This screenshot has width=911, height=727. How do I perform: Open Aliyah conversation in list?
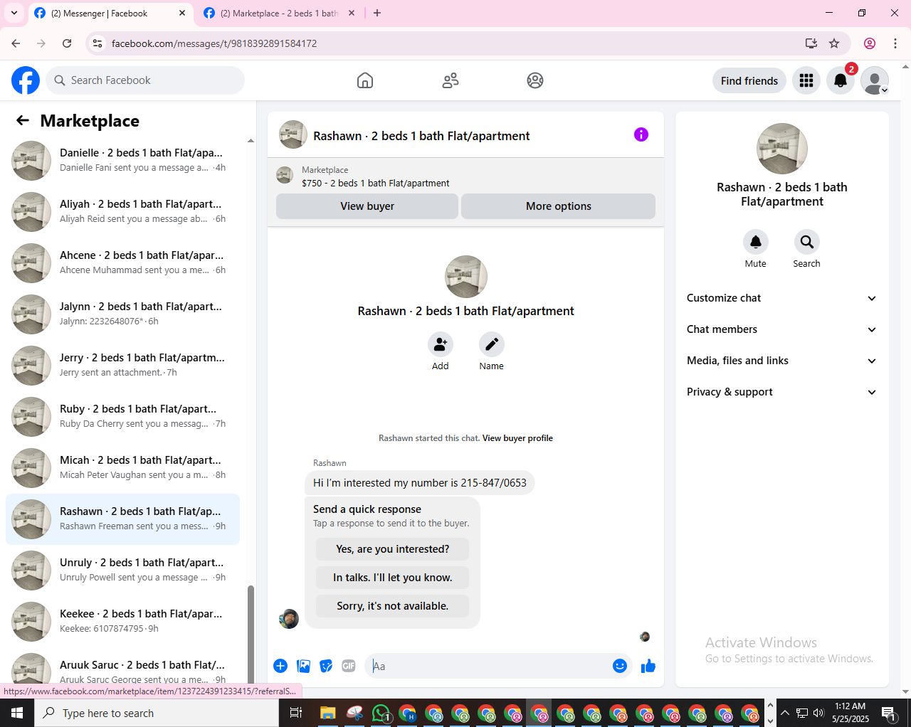coord(122,212)
